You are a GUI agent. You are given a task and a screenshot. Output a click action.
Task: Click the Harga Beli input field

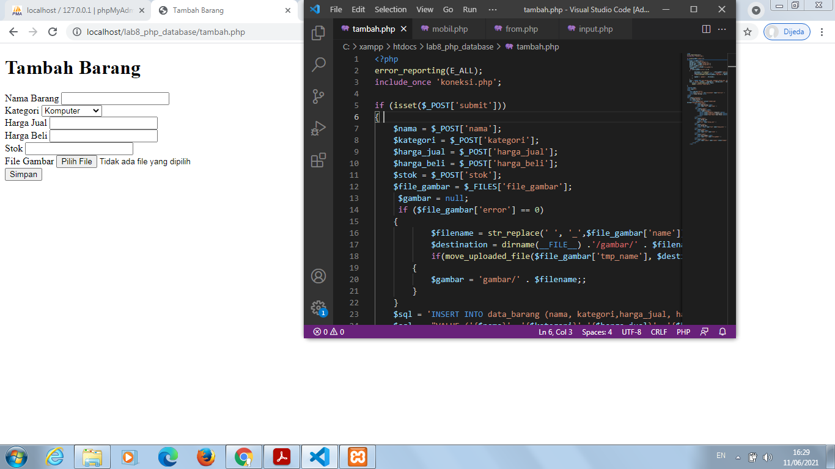[x=103, y=136]
